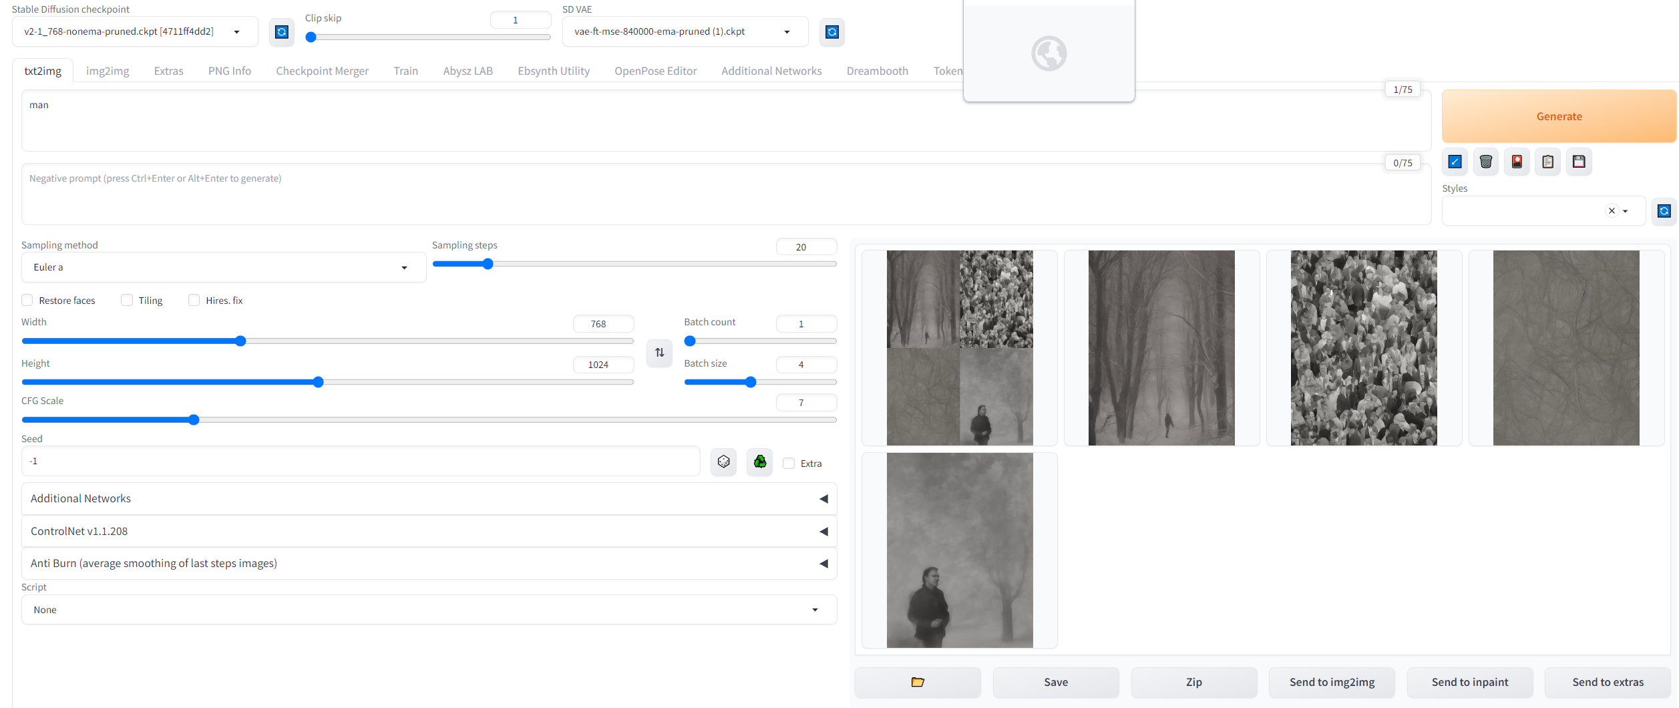This screenshot has height=708, width=1679.
Task: Open the thumbnail of man standing in fog
Action: (x=960, y=550)
